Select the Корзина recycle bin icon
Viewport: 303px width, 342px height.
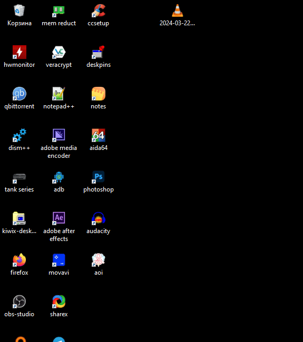tap(19, 11)
